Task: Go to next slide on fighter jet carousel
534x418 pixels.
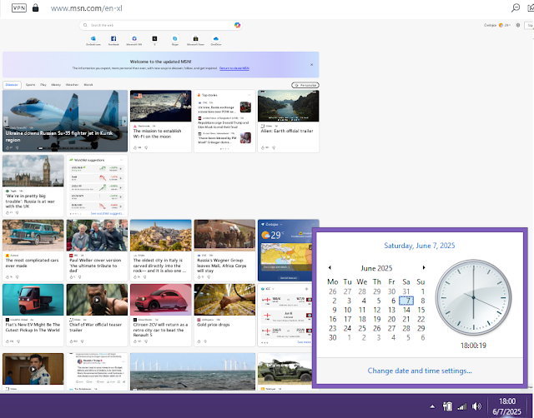Action: point(124,121)
